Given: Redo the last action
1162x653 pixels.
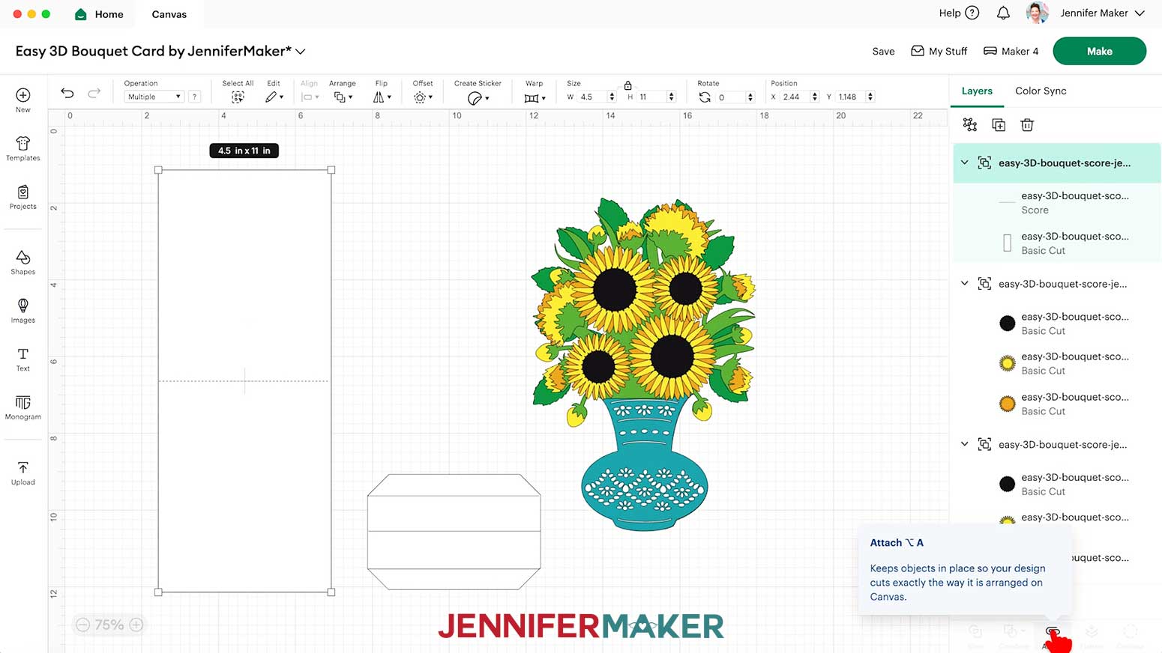Looking at the screenshot, I should coord(94,93).
